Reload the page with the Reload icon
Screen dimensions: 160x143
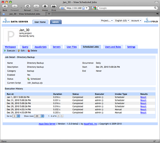pos(27,6)
